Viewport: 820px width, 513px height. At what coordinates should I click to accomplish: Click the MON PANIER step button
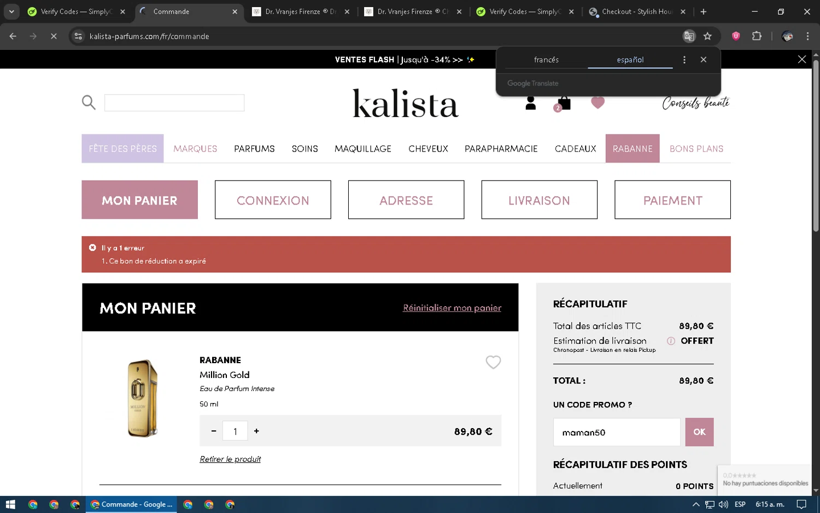[139, 200]
